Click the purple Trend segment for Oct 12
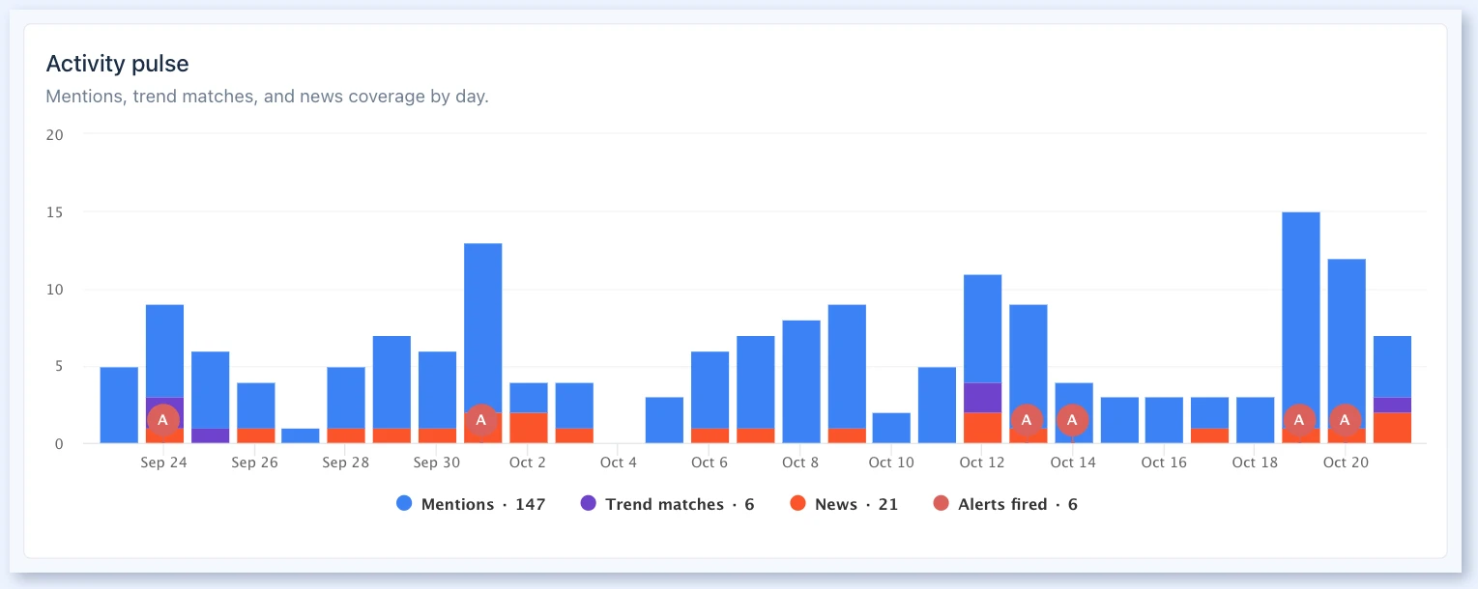Image resolution: width=1478 pixels, height=589 pixels. coord(982,398)
